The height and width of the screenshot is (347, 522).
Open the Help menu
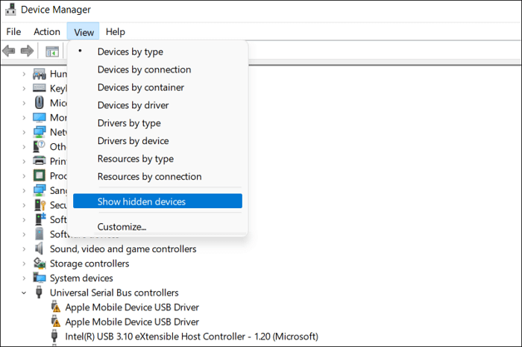pyautogui.click(x=115, y=31)
